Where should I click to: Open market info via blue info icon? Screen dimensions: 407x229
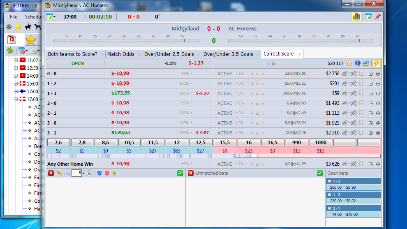[x=357, y=63]
